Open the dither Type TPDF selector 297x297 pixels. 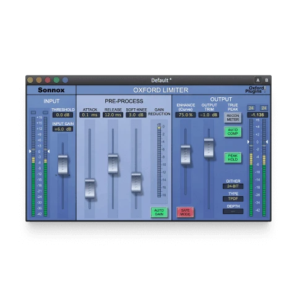233,199
